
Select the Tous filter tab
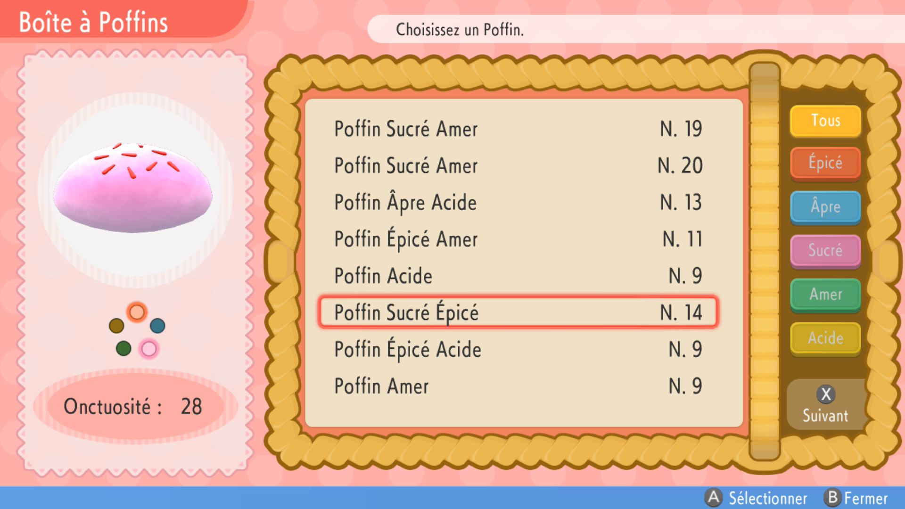[x=825, y=121]
